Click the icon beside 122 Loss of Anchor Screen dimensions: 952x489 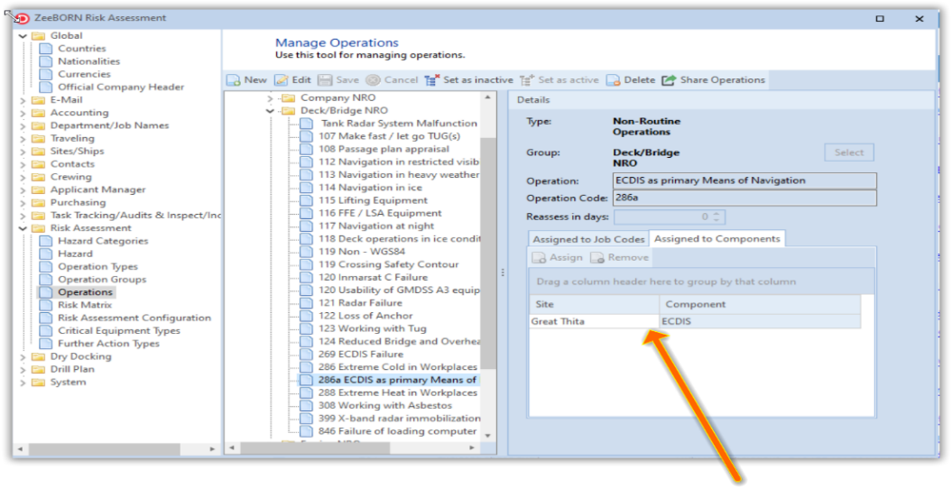(307, 316)
